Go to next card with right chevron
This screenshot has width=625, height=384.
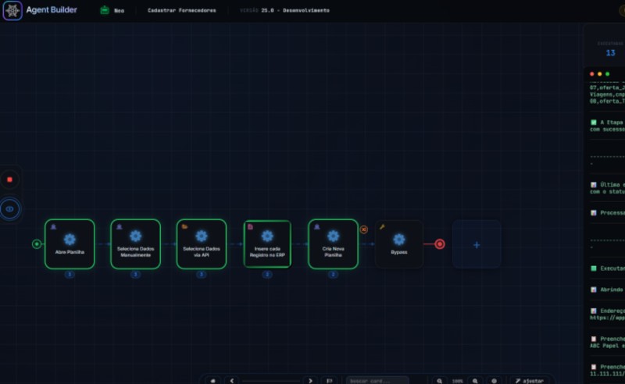pos(310,381)
